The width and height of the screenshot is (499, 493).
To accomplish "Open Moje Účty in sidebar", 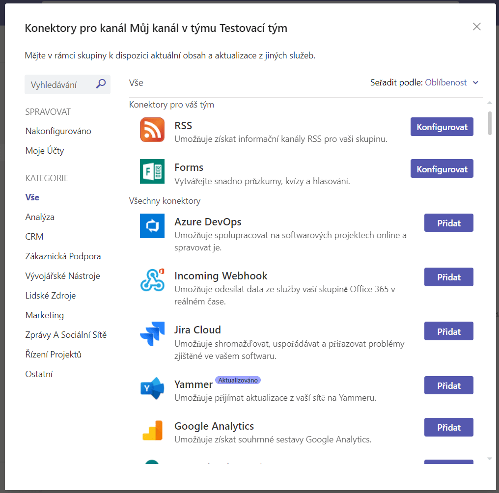I will tap(45, 151).
